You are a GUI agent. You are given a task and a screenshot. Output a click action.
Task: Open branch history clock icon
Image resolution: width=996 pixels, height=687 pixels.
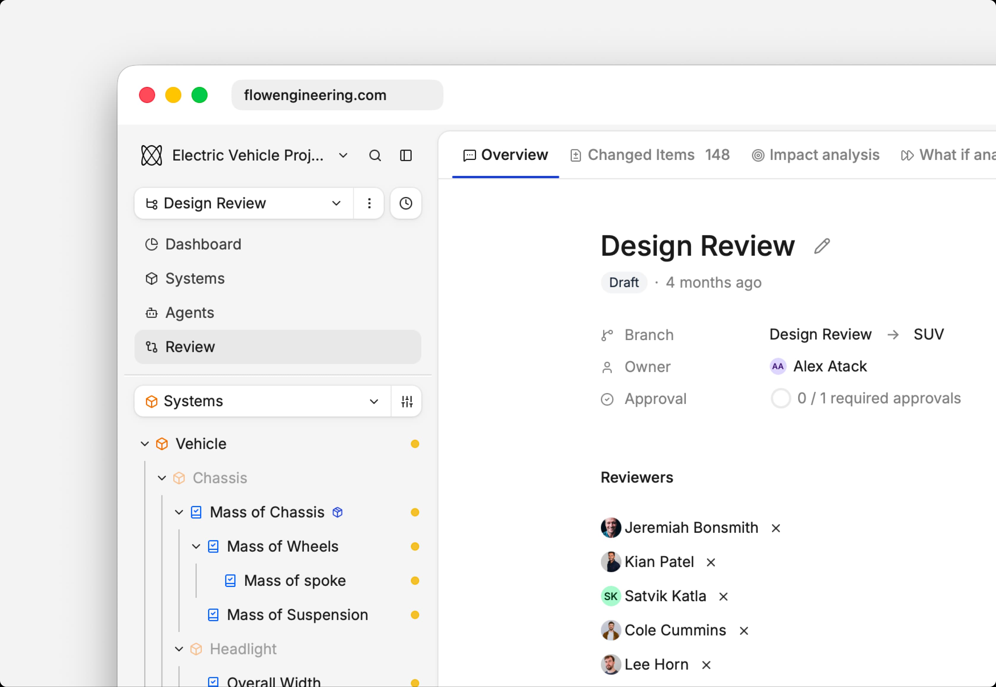(406, 203)
